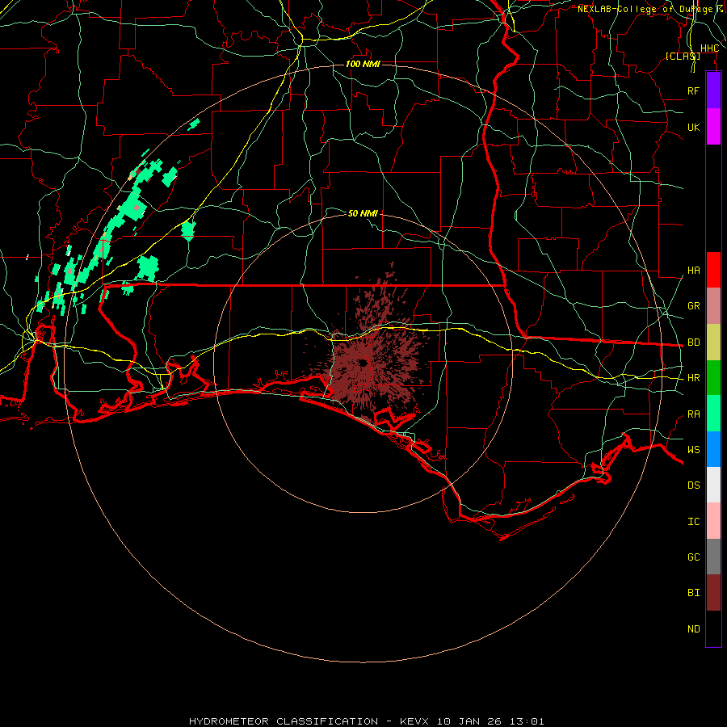Click the UK legend label

(x=693, y=127)
